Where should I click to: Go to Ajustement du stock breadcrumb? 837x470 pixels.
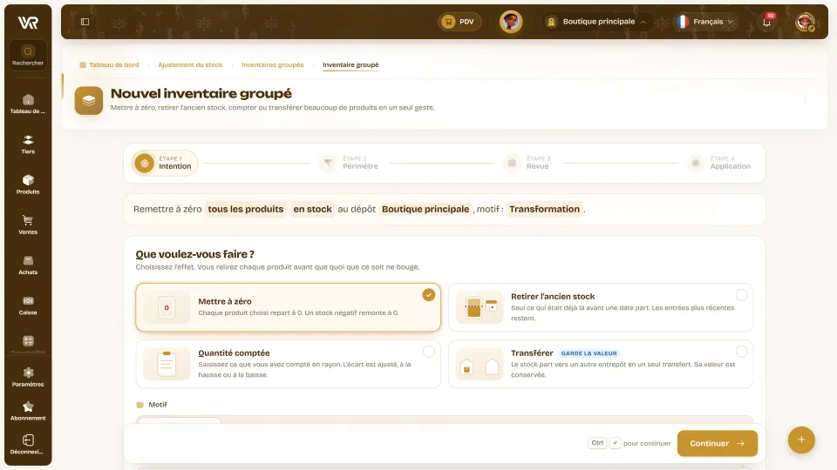pos(190,65)
